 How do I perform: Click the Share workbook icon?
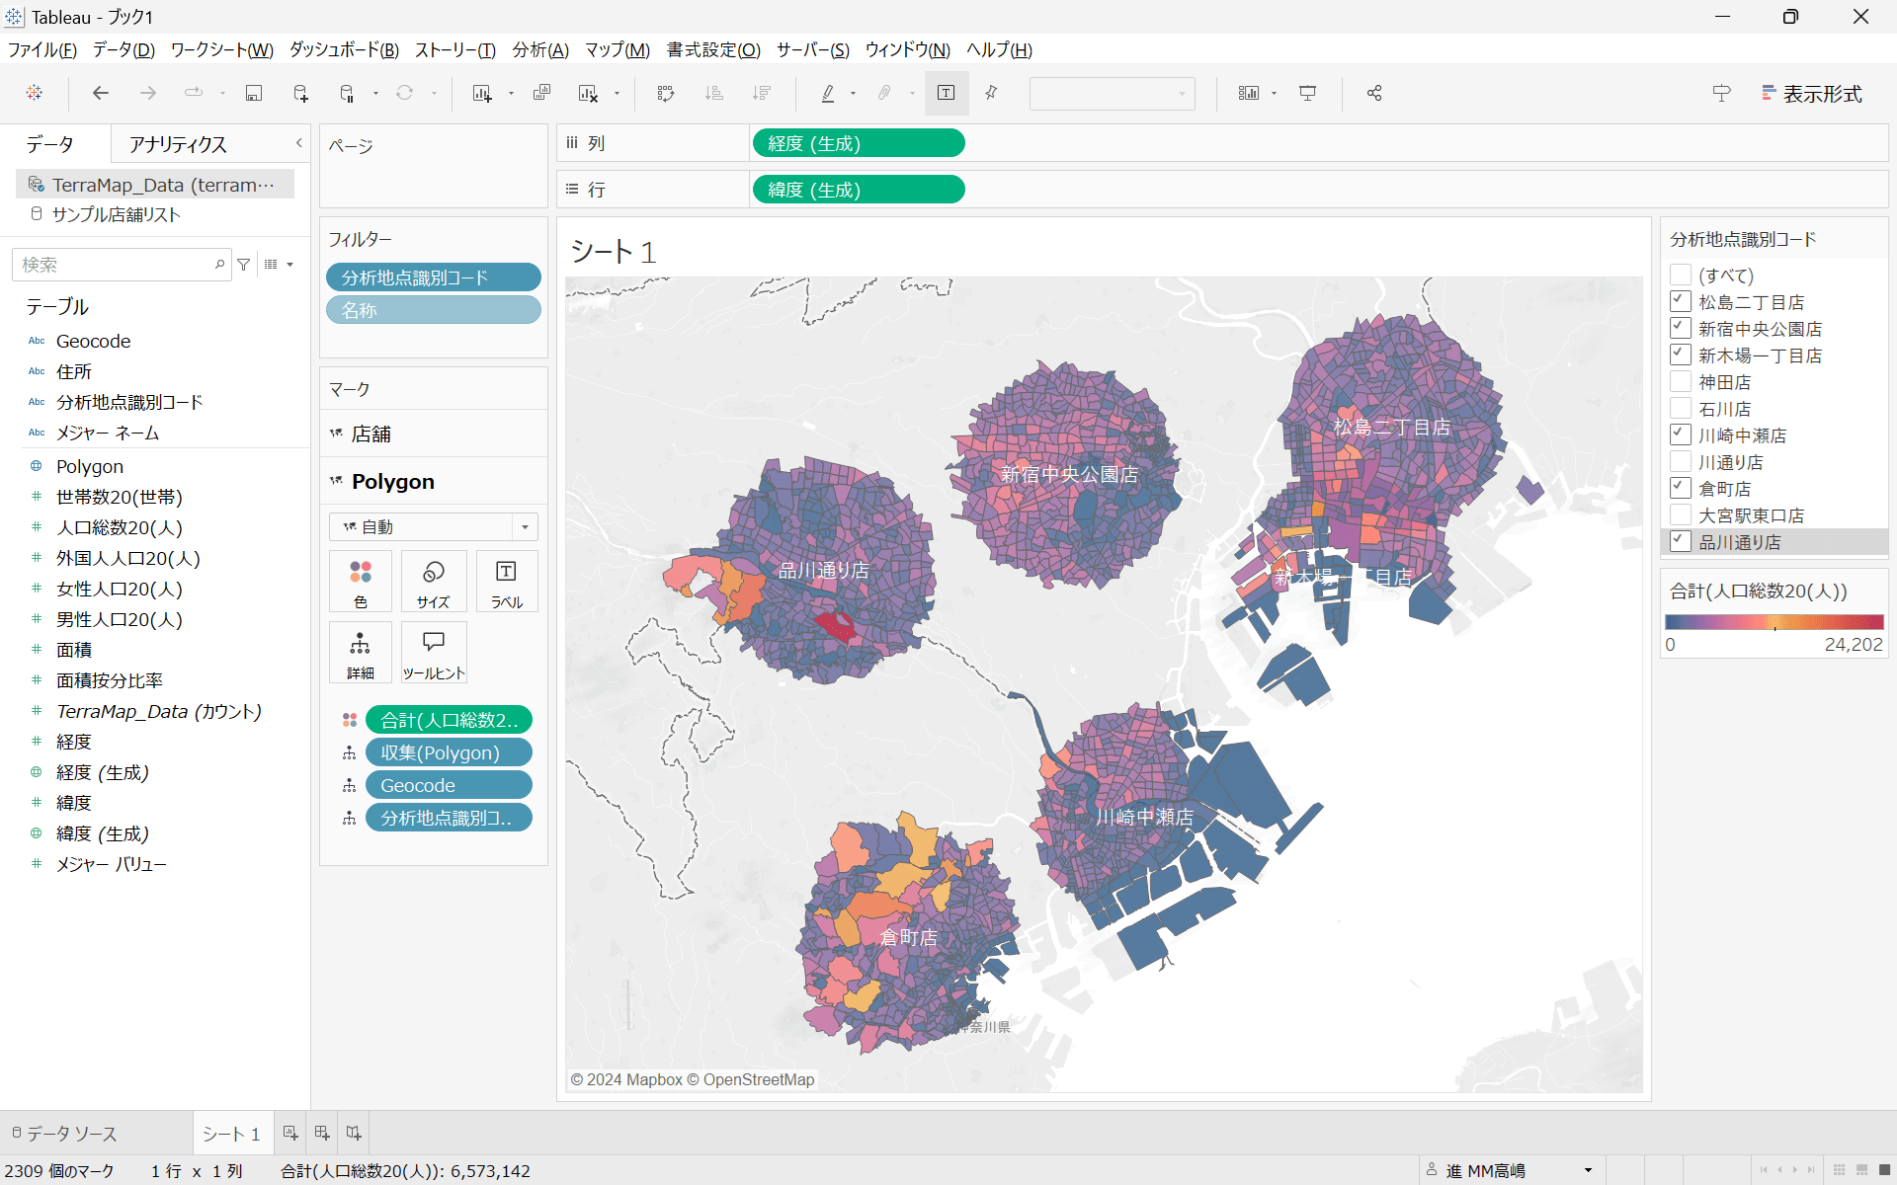point(1373,93)
